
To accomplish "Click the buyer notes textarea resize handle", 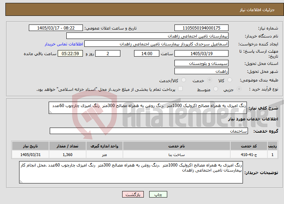I will click(x=21, y=182).
